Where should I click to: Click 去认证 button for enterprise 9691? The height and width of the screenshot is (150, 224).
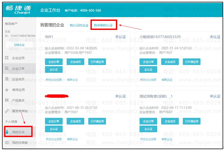pos(54,70)
